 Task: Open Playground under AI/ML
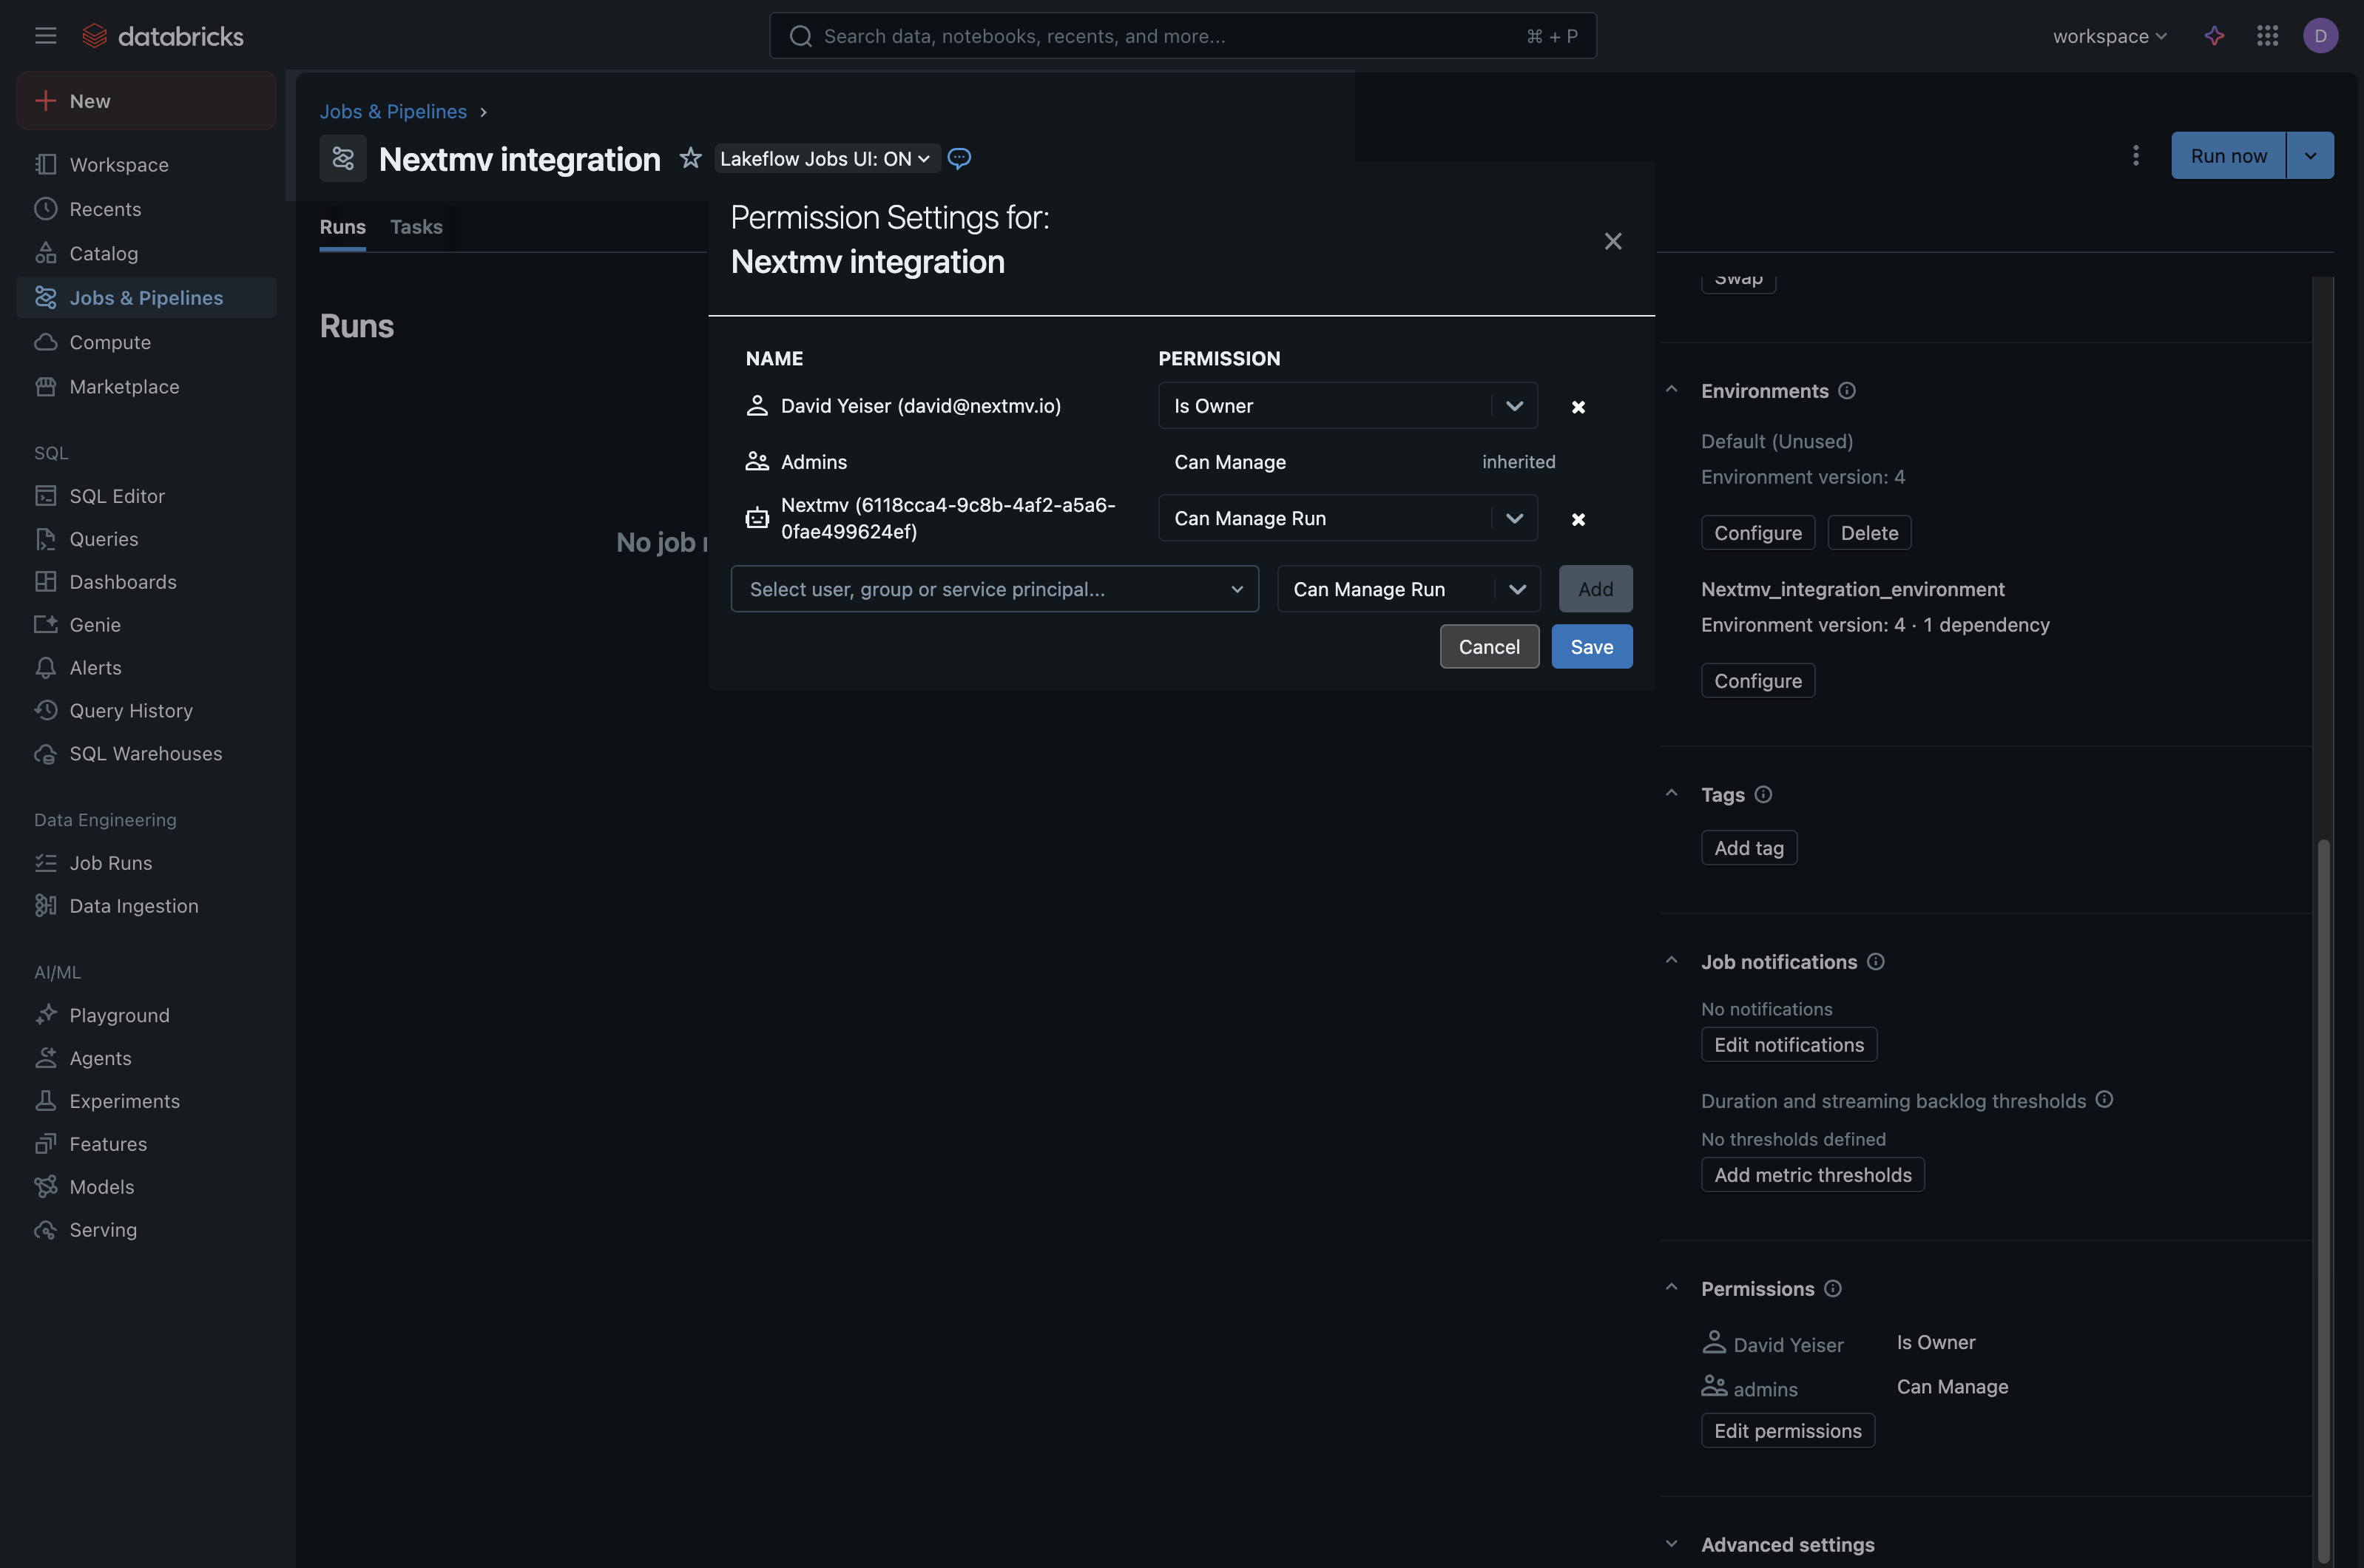(119, 1014)
